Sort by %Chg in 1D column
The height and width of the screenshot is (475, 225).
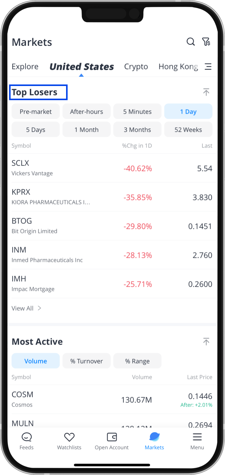coord(137,146)
